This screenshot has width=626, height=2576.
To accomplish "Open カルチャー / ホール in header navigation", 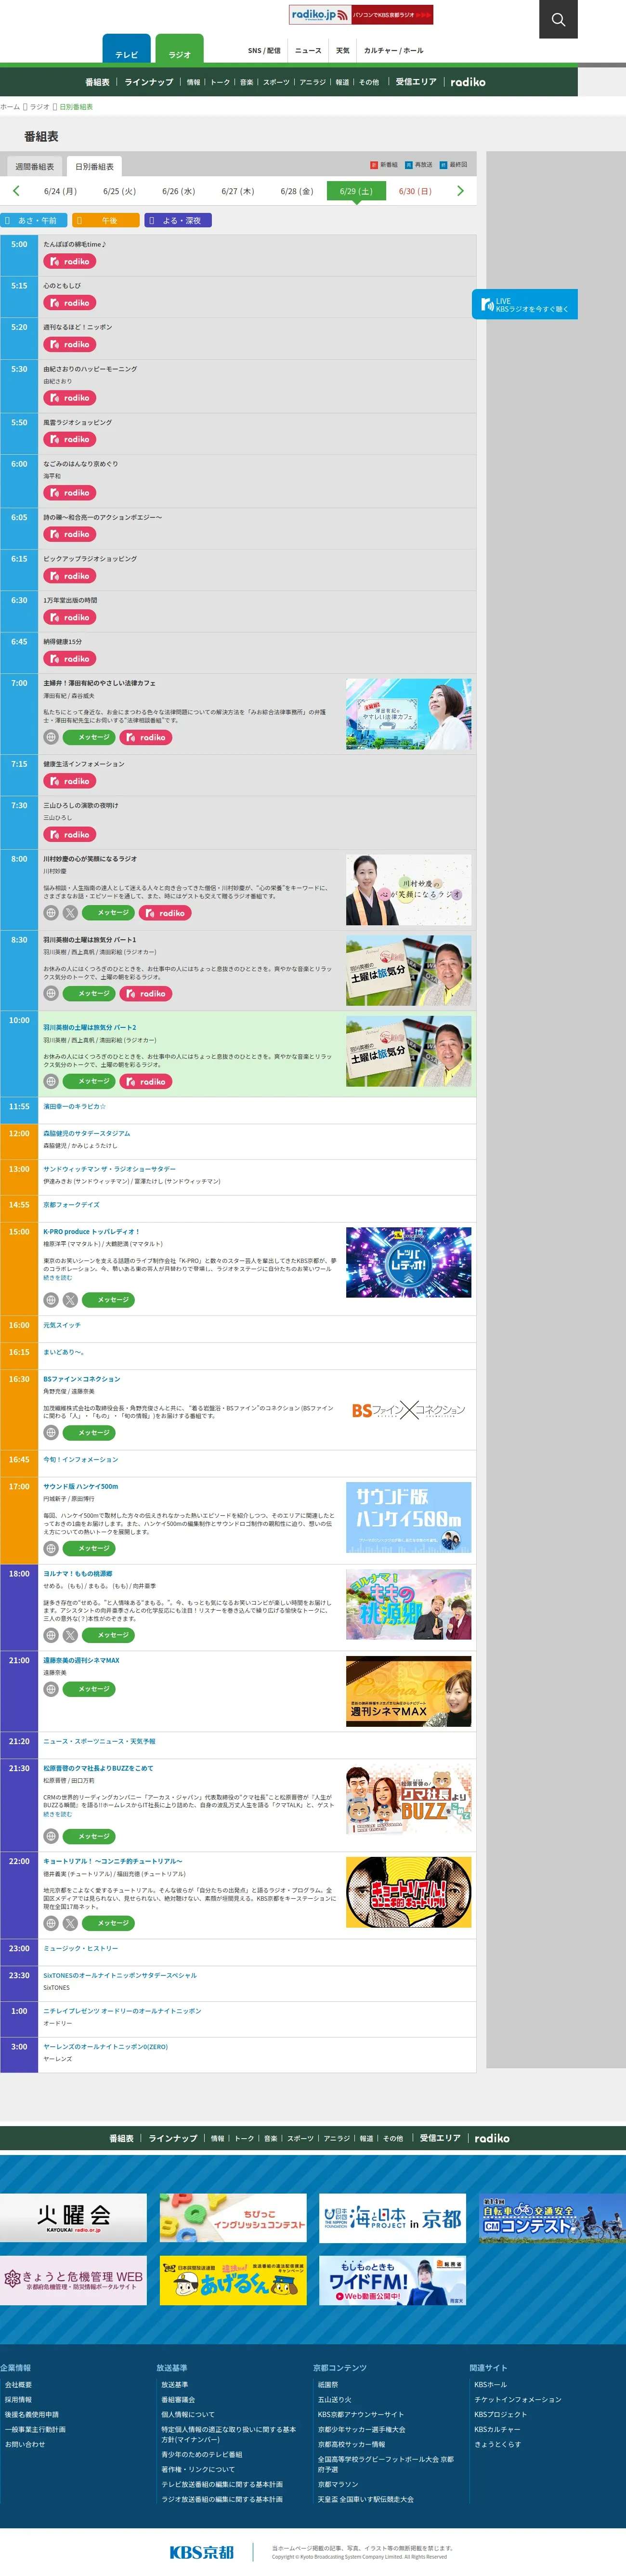I will (393, 50).
